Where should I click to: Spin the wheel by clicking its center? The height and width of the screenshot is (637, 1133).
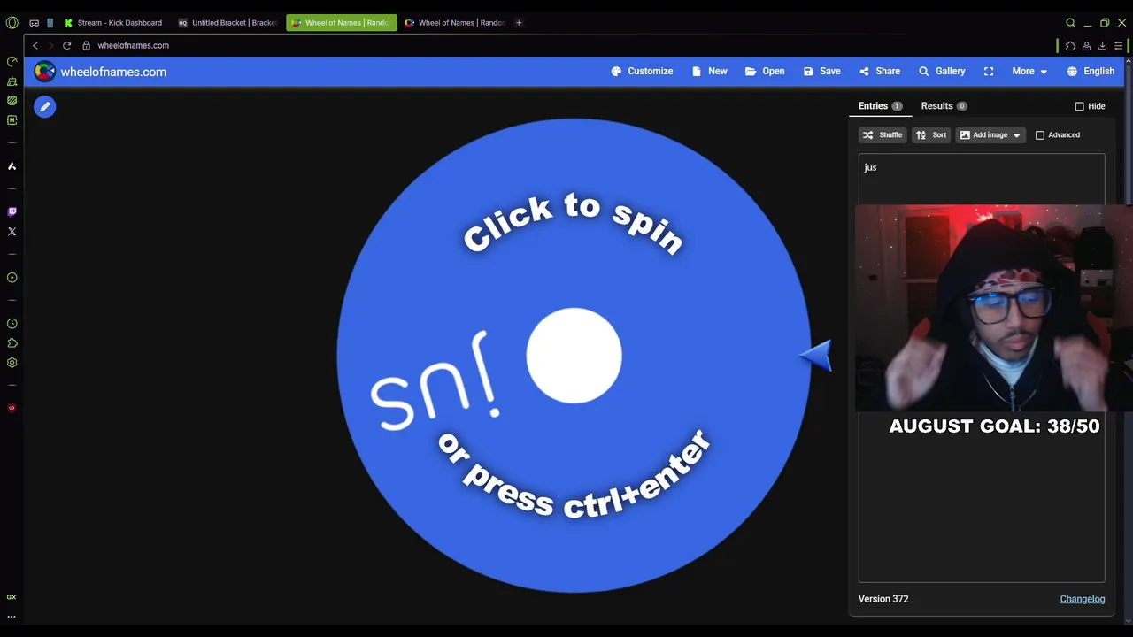point(574,356)
